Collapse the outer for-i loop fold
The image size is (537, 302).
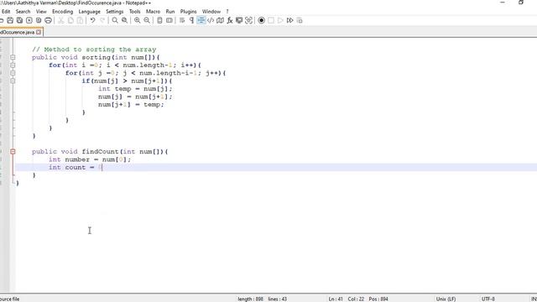click(13, 65)
